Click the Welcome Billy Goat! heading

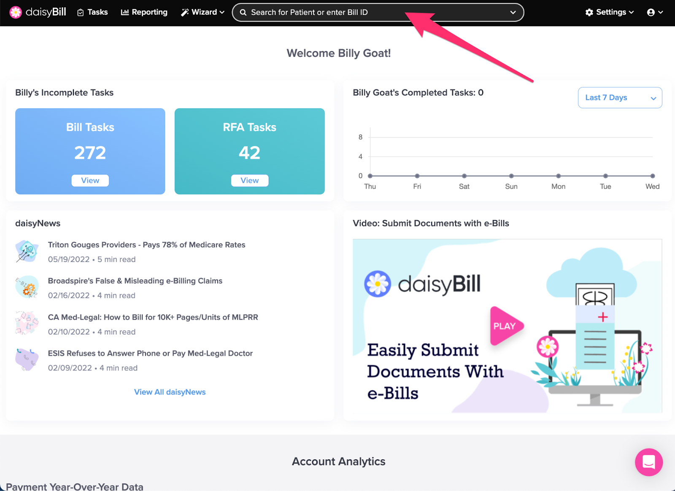pyautogui.click(x=339, y=53)
